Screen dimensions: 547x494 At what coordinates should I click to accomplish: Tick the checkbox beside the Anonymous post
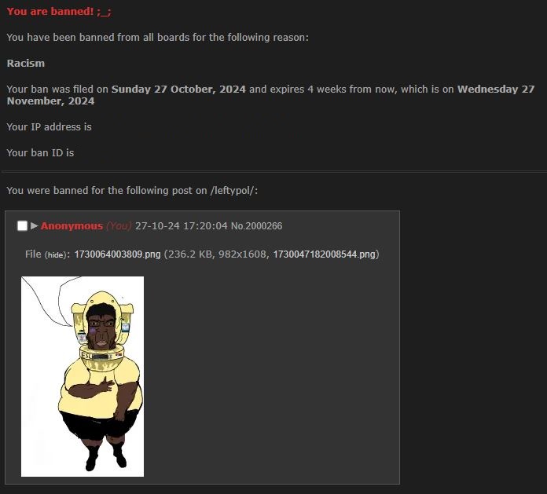(22, 226)
